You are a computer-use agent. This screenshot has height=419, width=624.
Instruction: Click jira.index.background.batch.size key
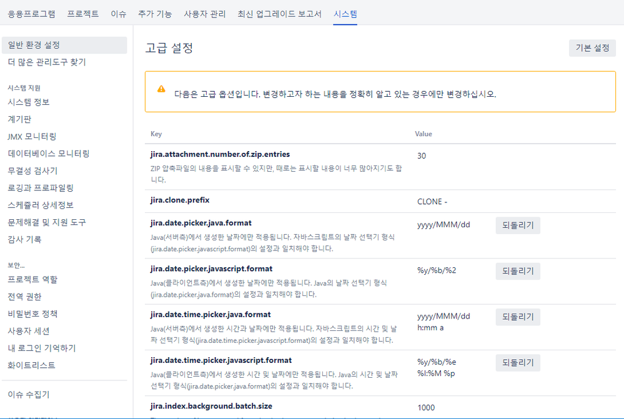211,406
